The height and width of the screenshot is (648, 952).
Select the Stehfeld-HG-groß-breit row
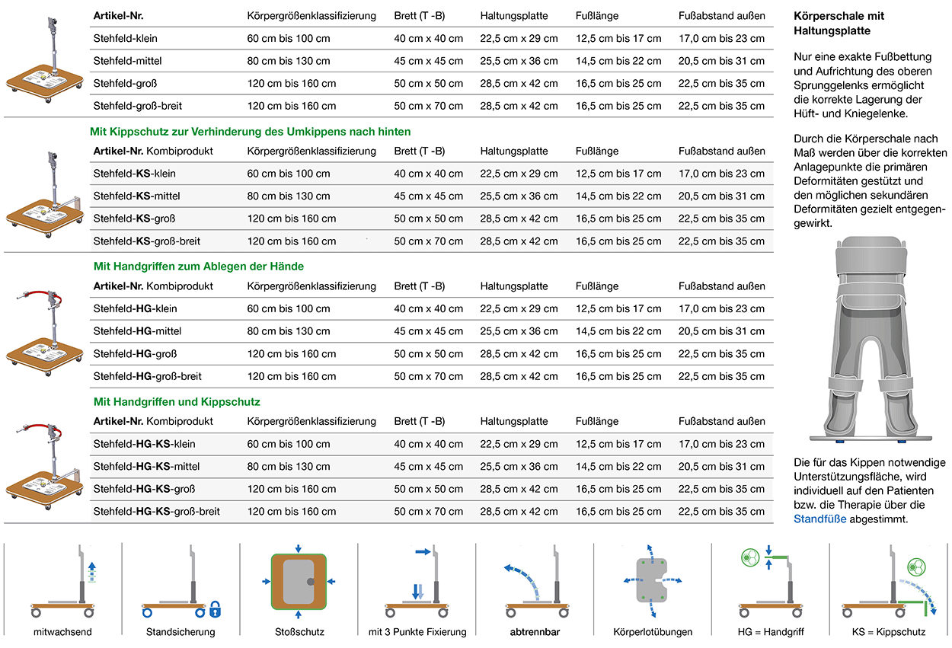click(x=147, y=376)
